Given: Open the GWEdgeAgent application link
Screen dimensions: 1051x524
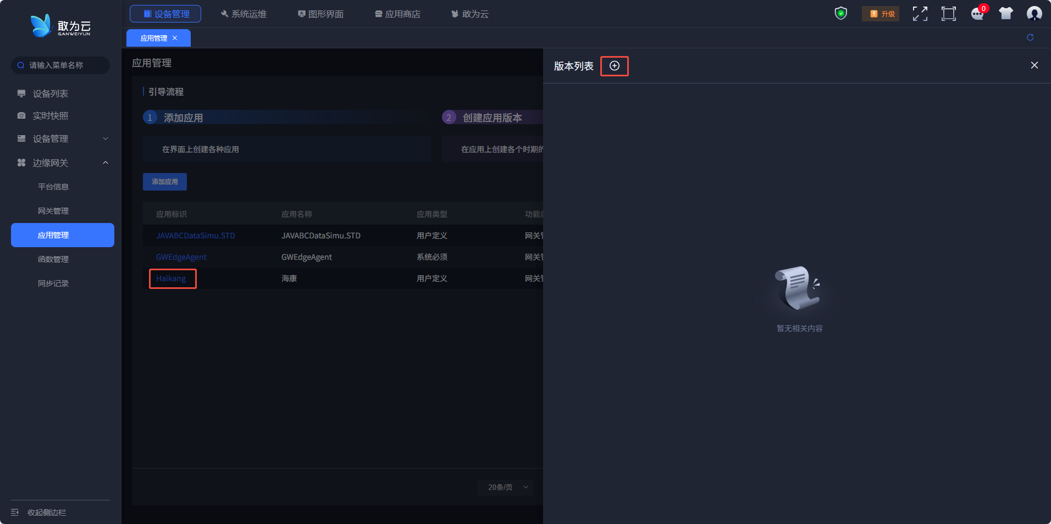Looking at the screenshot, I should pos(181,257).
